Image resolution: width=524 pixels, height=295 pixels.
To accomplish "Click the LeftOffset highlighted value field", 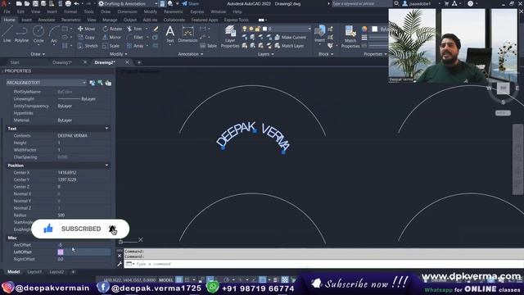I will 84,252.
